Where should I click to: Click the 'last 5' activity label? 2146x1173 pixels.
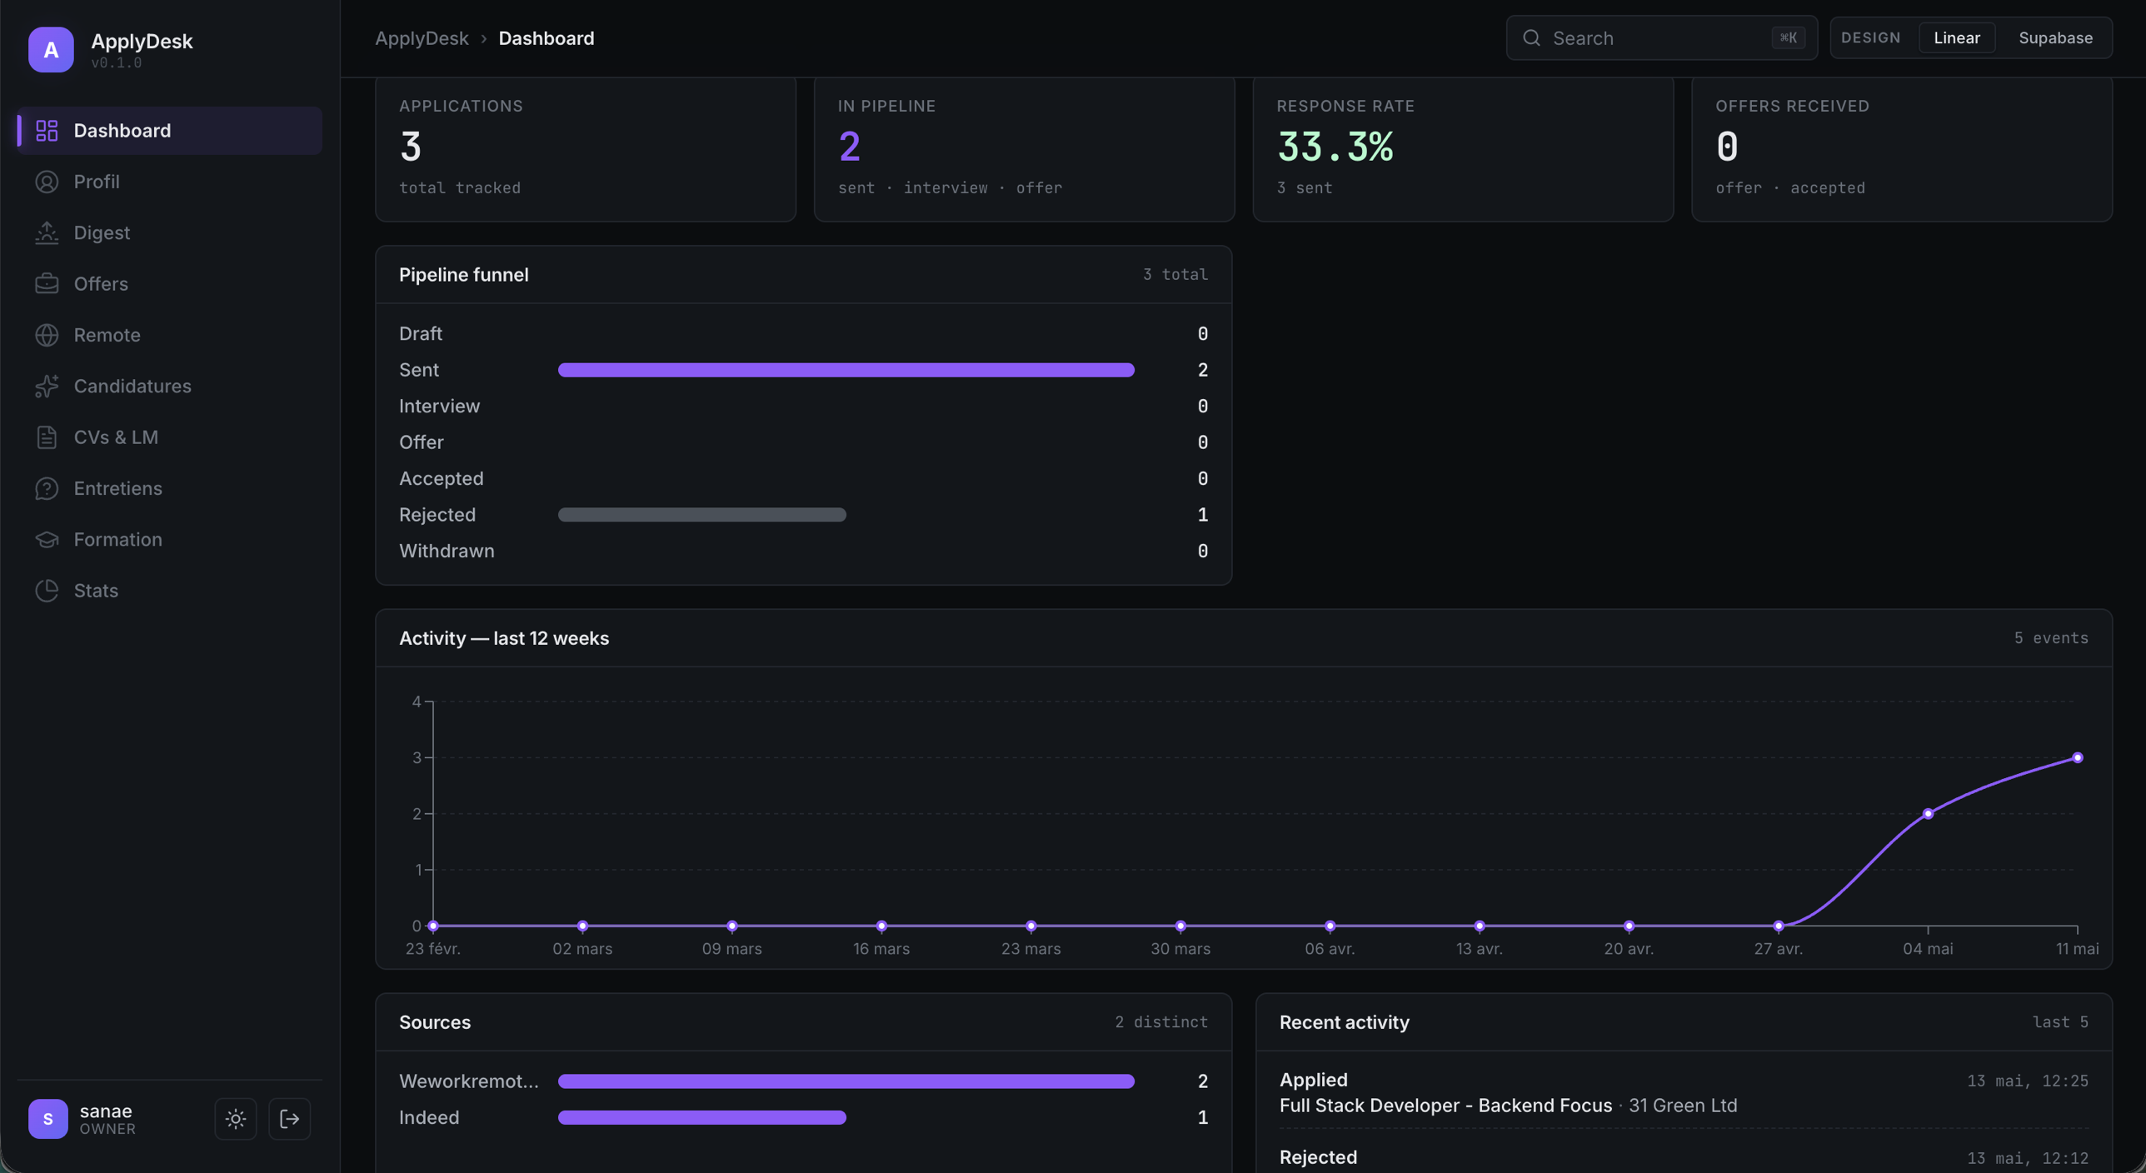2060,1022
